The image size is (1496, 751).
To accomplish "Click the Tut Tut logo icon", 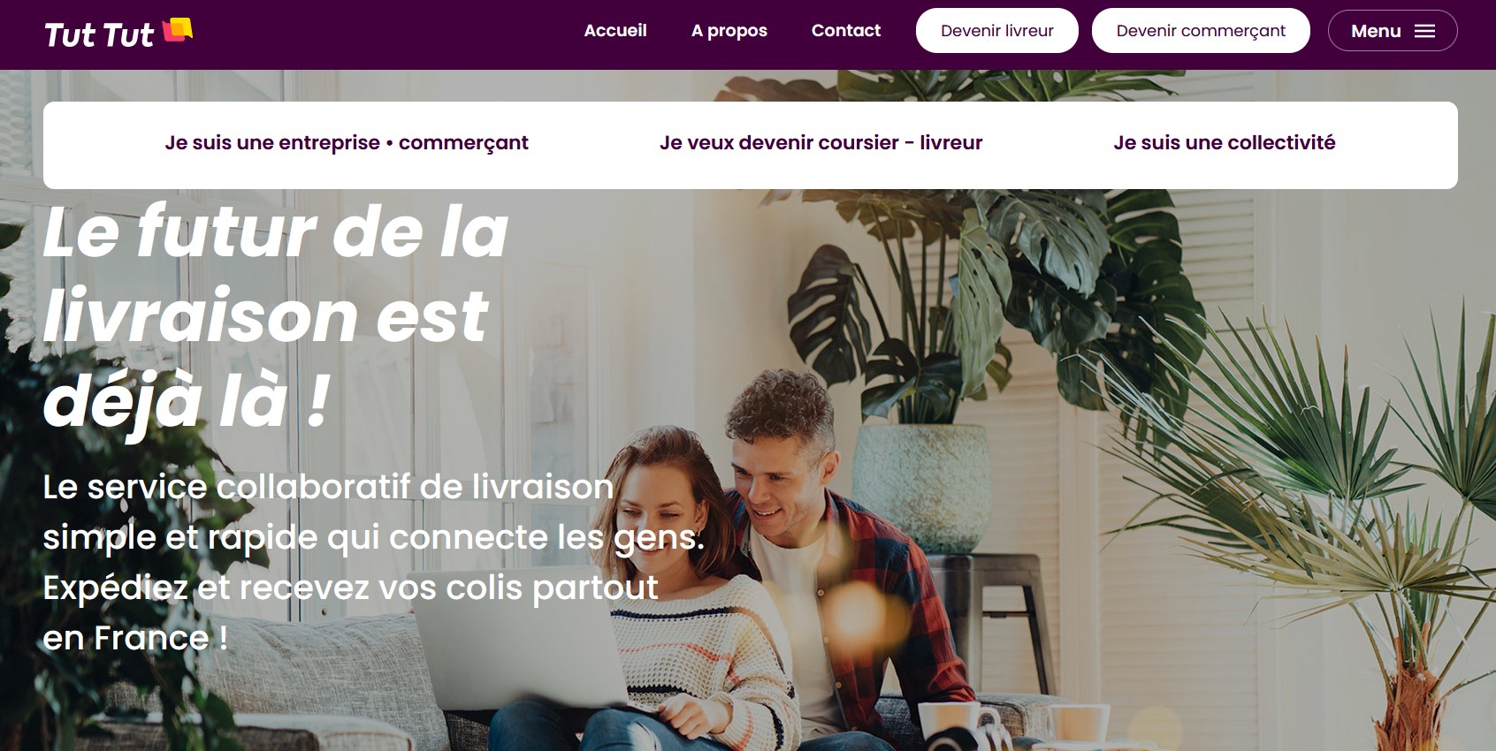I will [x=178, y=29].
